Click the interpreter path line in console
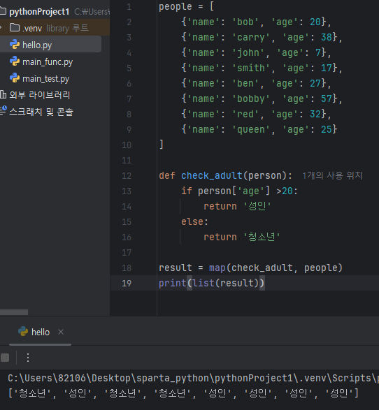 click(x=193, y=378)
